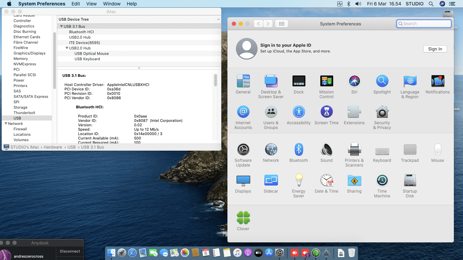Open the Siri preferences pane
Viewport: 463px width, 260px height.
pyautogui.click(x=354, y=81)
